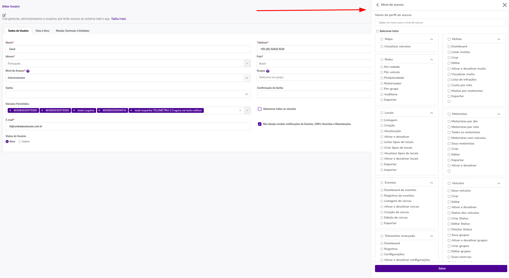Close the Nível de acesso panel
This screenshot has width=509, height=278.
505,5
